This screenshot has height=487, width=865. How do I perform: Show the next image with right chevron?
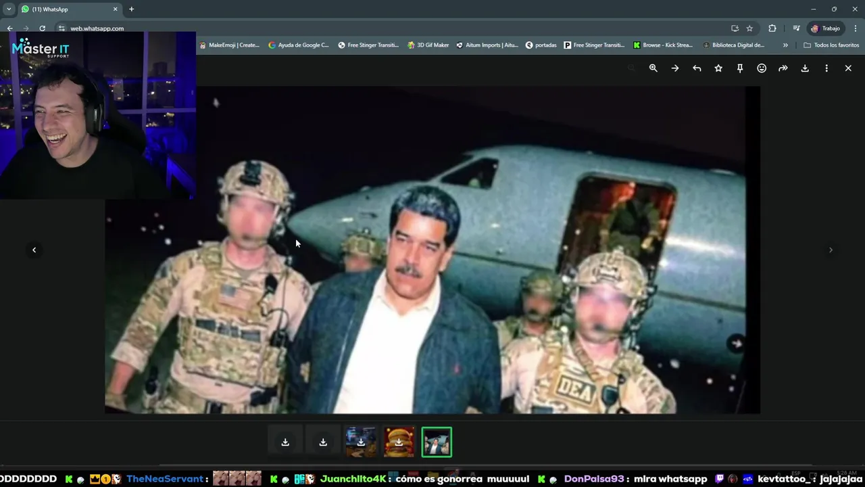pos(831,250)
